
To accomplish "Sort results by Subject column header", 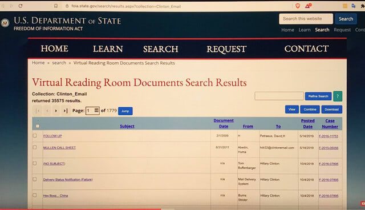I will coord(127,126).
